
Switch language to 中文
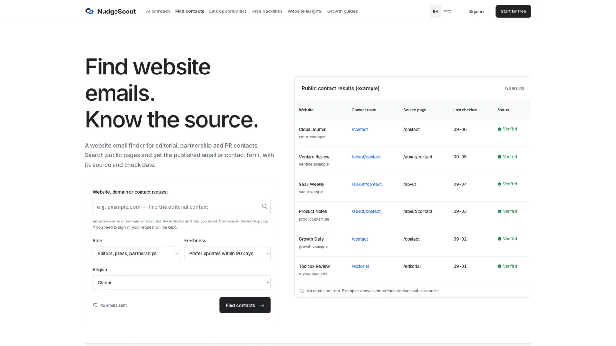point(448,12)
